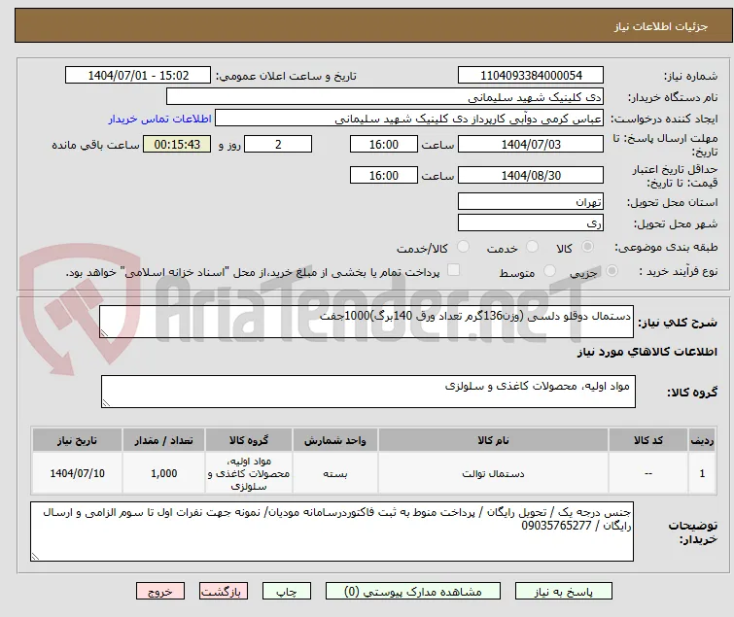Screen dimensions: 734x617
Task: Click the row number 1 cell
Action: (x=702, y=473)
